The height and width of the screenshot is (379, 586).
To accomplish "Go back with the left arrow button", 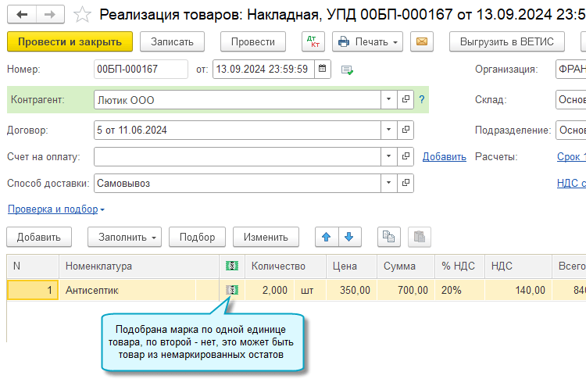I will pos(22,15).
